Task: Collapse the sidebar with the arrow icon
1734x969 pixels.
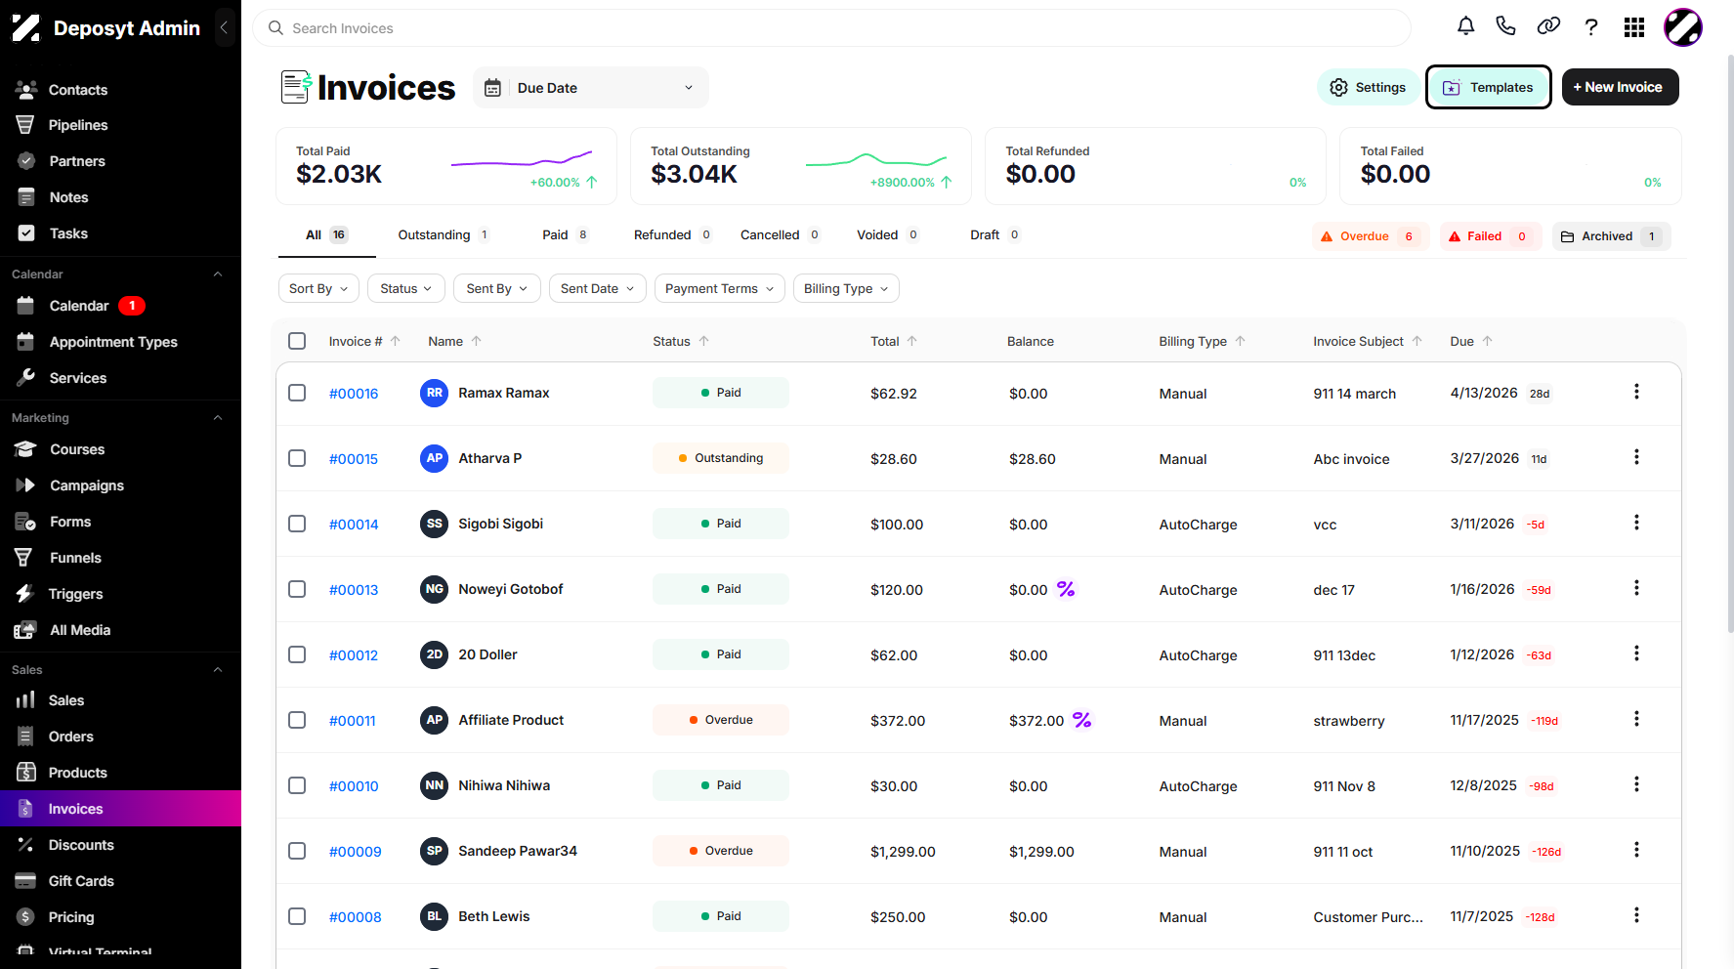Action: tap(224, 27)
